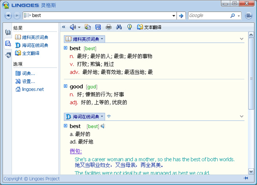Collapse the 海词在线词典 section chevron
The height and width of the screenshot is (185, 257).
242,116
